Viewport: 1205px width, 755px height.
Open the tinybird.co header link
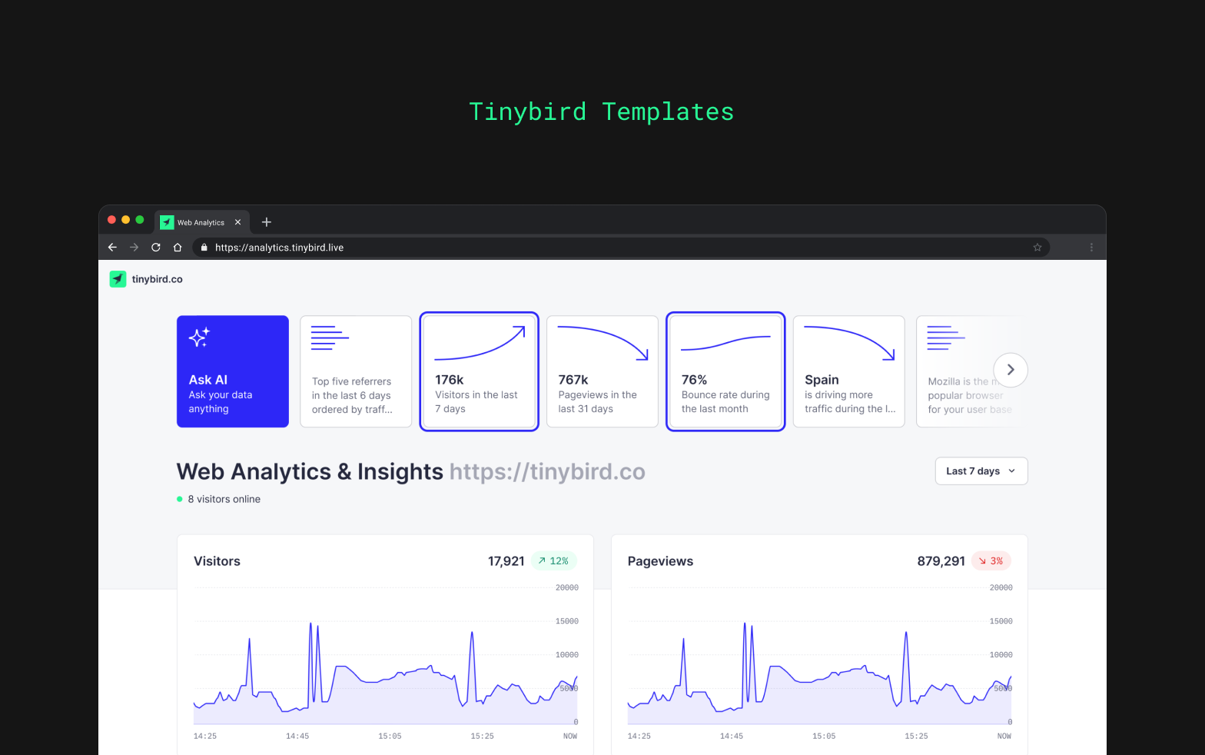pos(157,279)
